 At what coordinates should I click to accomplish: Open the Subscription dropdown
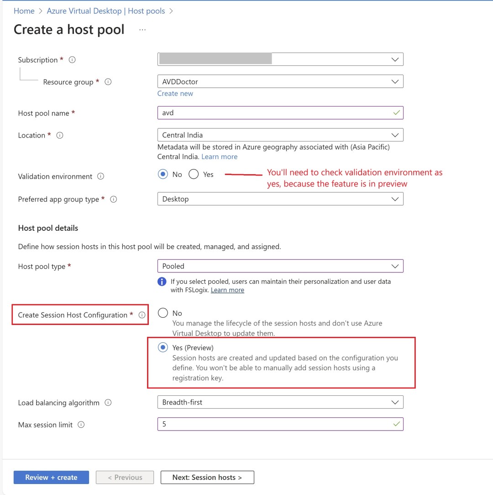[280, 59]
